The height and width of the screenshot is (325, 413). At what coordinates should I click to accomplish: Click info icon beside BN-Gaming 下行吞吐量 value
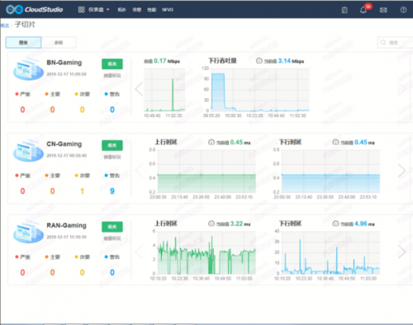point(259,61)
